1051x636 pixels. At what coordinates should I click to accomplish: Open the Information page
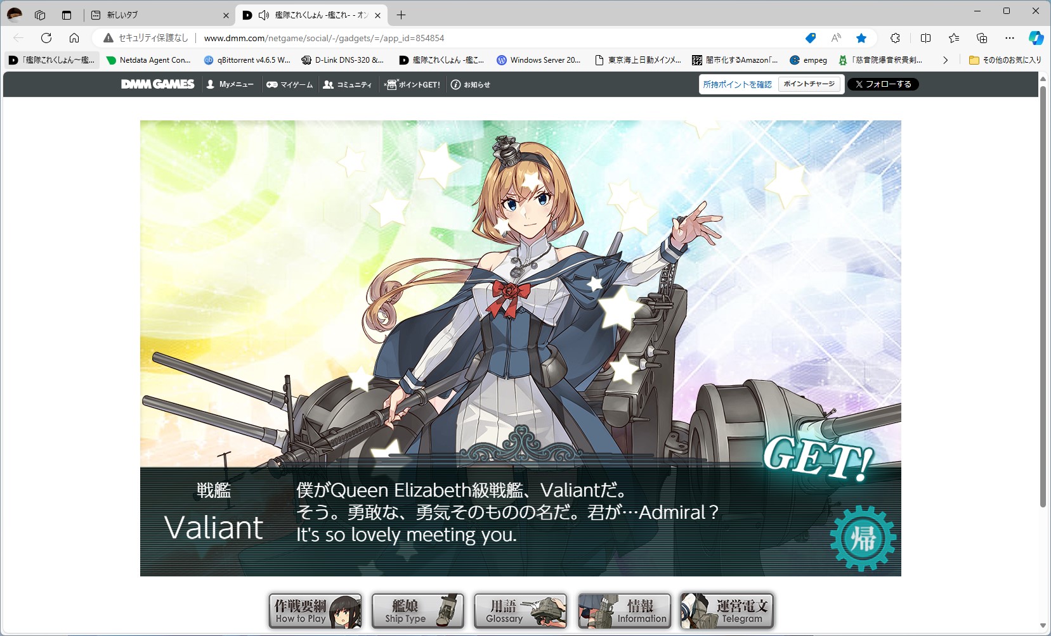click(624, 611)
